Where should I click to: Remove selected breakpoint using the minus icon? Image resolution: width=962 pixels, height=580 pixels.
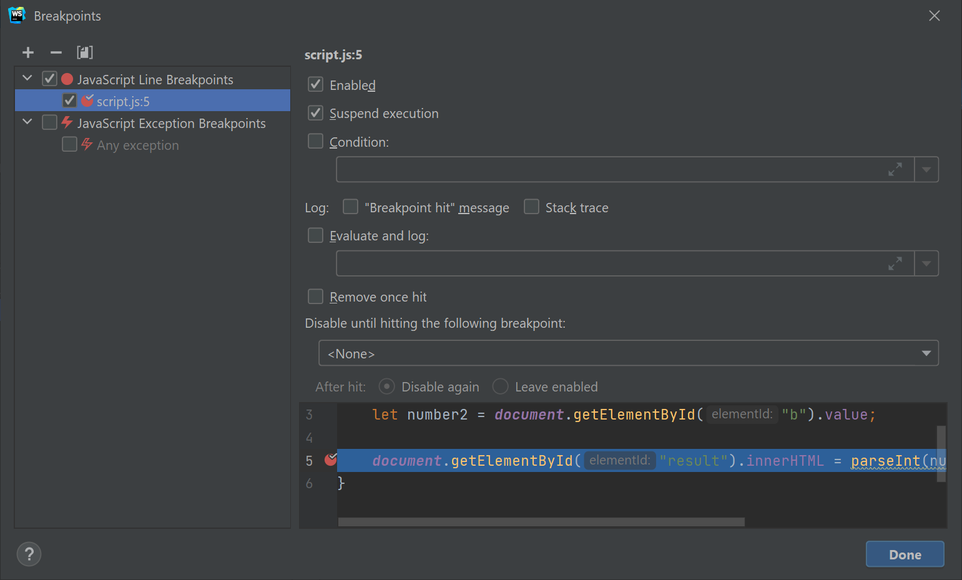point(56,52)
